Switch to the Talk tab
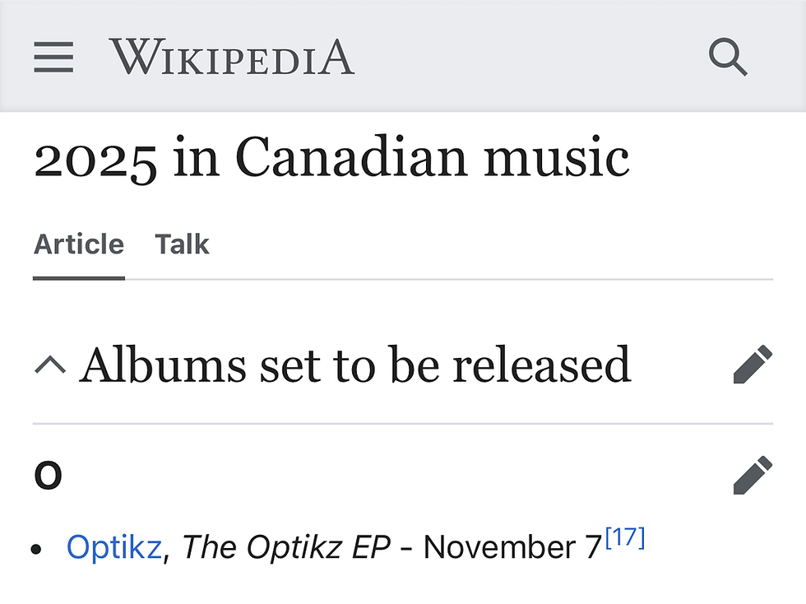806x604 pixels. point(182,244)
